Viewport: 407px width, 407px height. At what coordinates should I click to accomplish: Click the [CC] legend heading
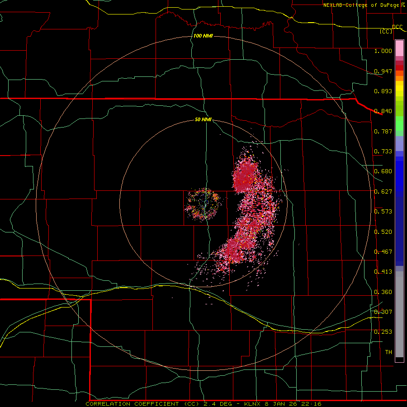pyautogui.click(x=386, y=31)
